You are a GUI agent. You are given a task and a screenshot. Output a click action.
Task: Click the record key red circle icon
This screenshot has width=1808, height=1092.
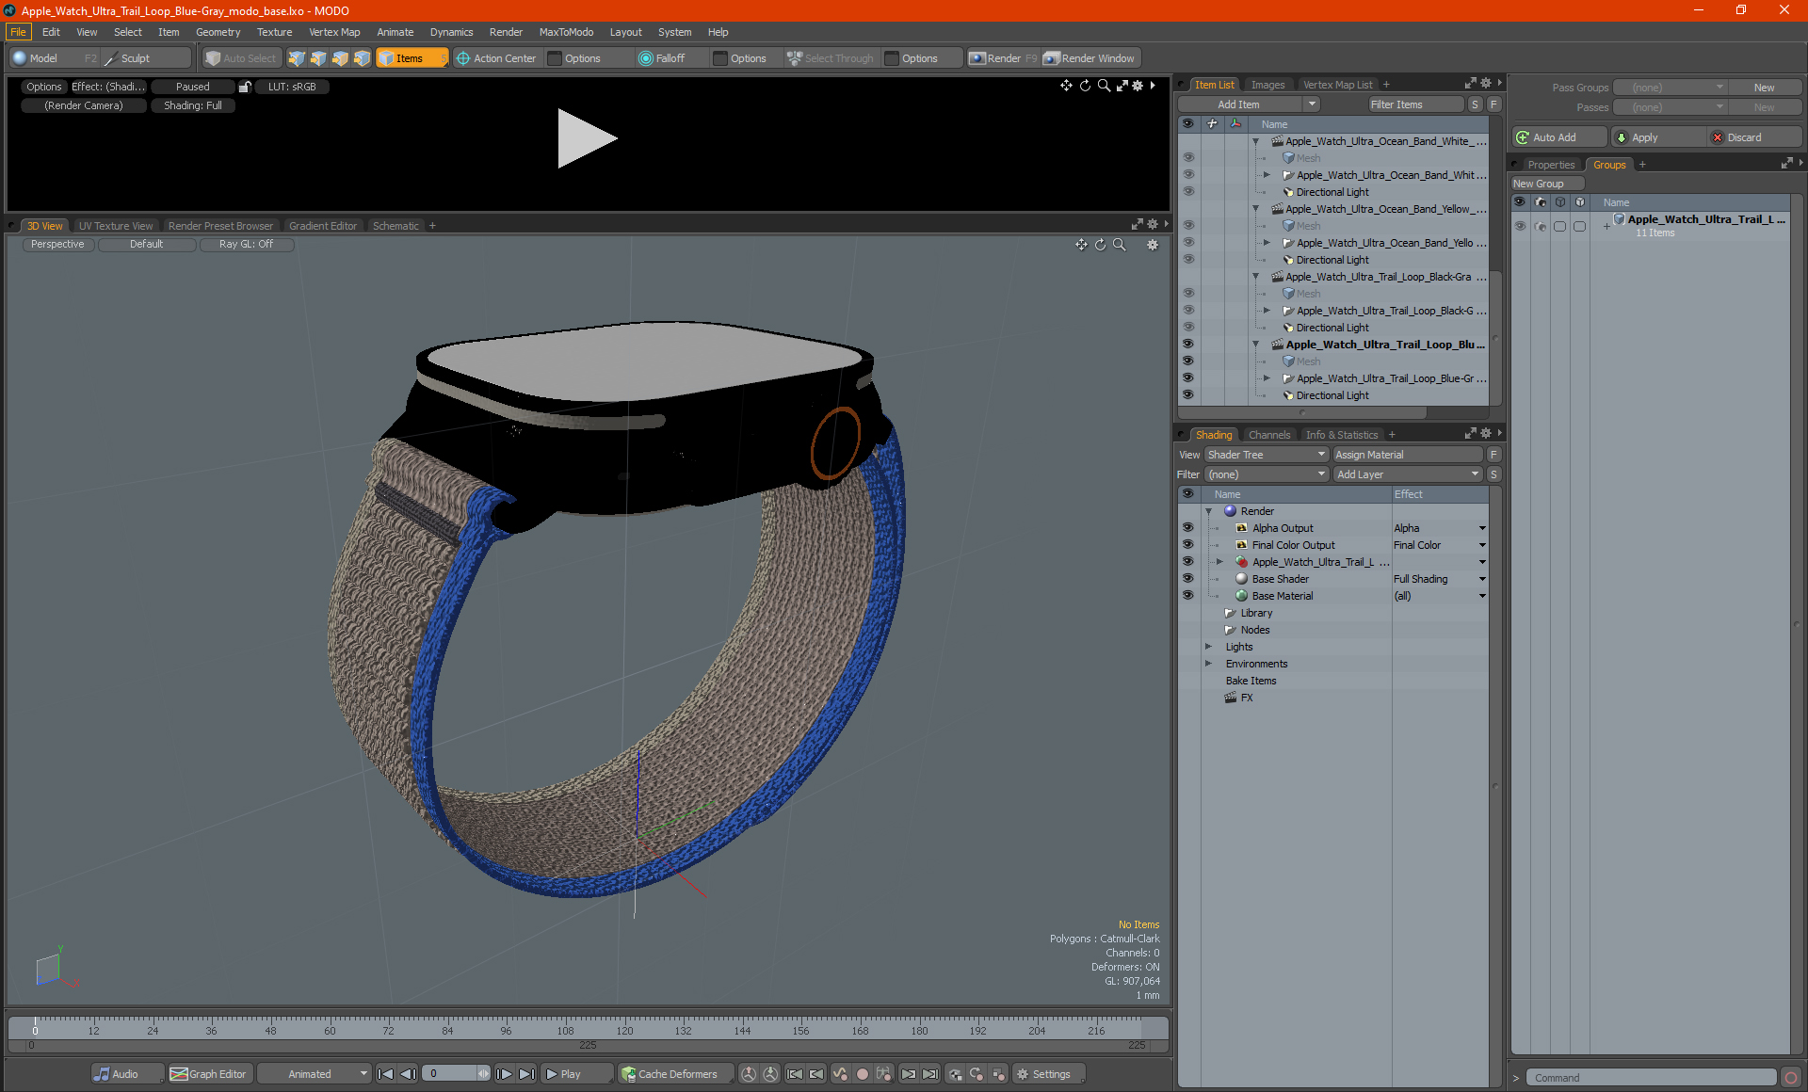click(862, 1074)
